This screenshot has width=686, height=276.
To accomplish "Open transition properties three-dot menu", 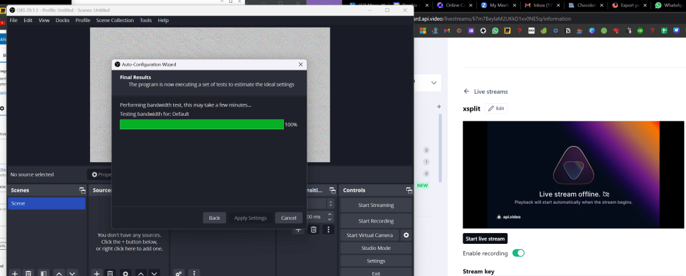I will click(329, 229).
